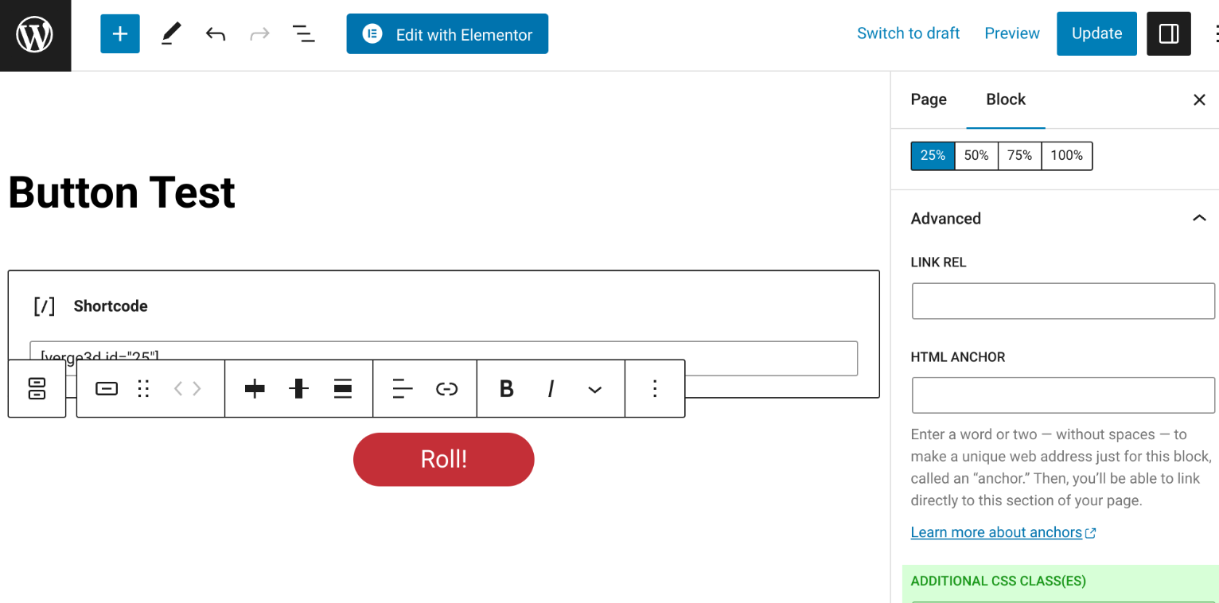Select the parent Buttons block icon
The image size is (1219, 603).
(37, 388)
